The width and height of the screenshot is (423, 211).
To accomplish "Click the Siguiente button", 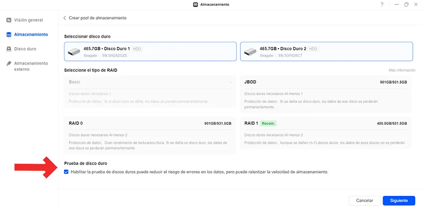I will pos(399,200).
